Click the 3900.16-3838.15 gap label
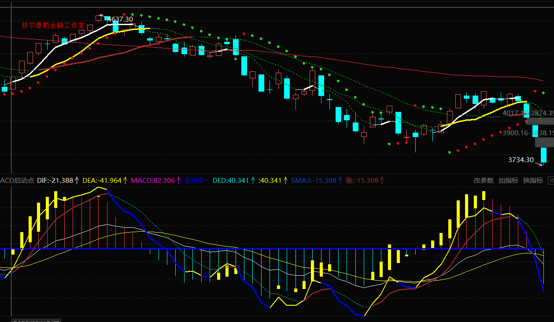The image size is (554, 322). click(528, 133)
